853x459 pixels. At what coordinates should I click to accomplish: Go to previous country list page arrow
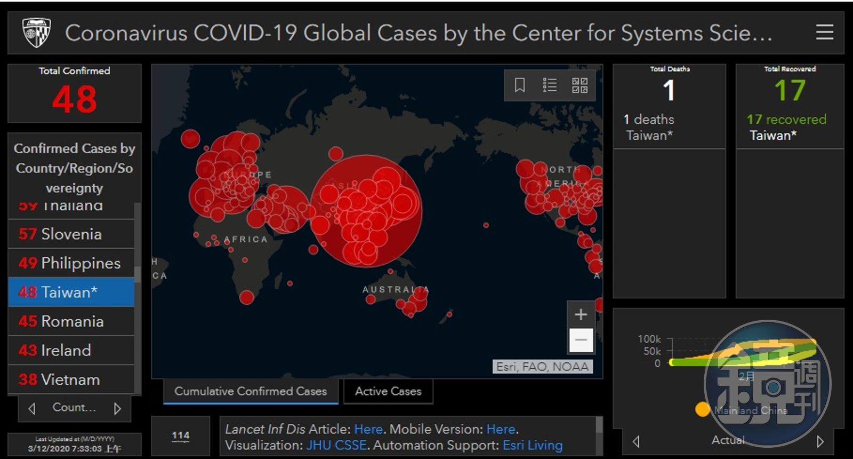(x=32, y=408)
